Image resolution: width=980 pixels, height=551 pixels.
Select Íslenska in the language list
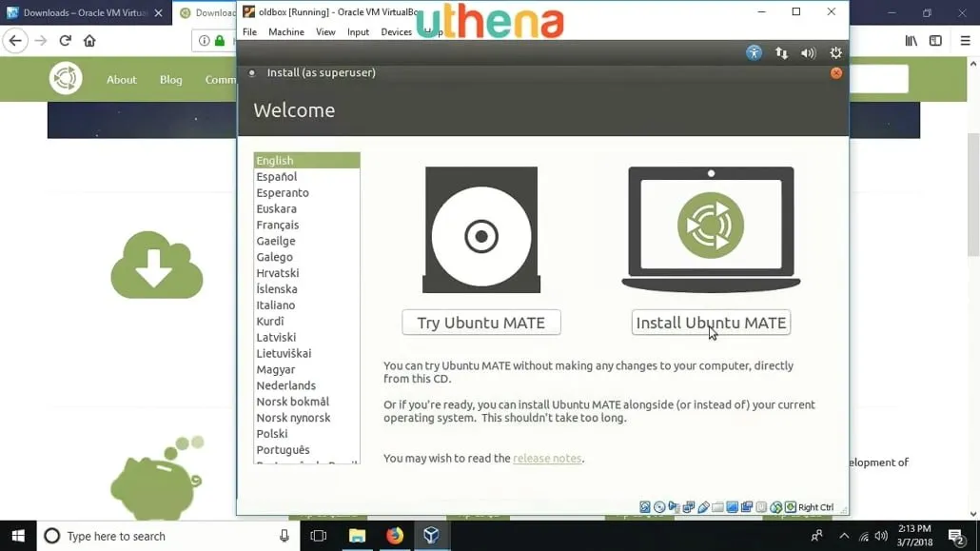point(307,289)
